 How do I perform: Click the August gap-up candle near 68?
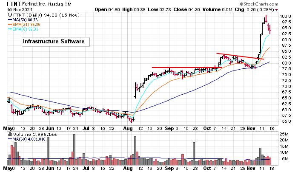coord(135,90)
